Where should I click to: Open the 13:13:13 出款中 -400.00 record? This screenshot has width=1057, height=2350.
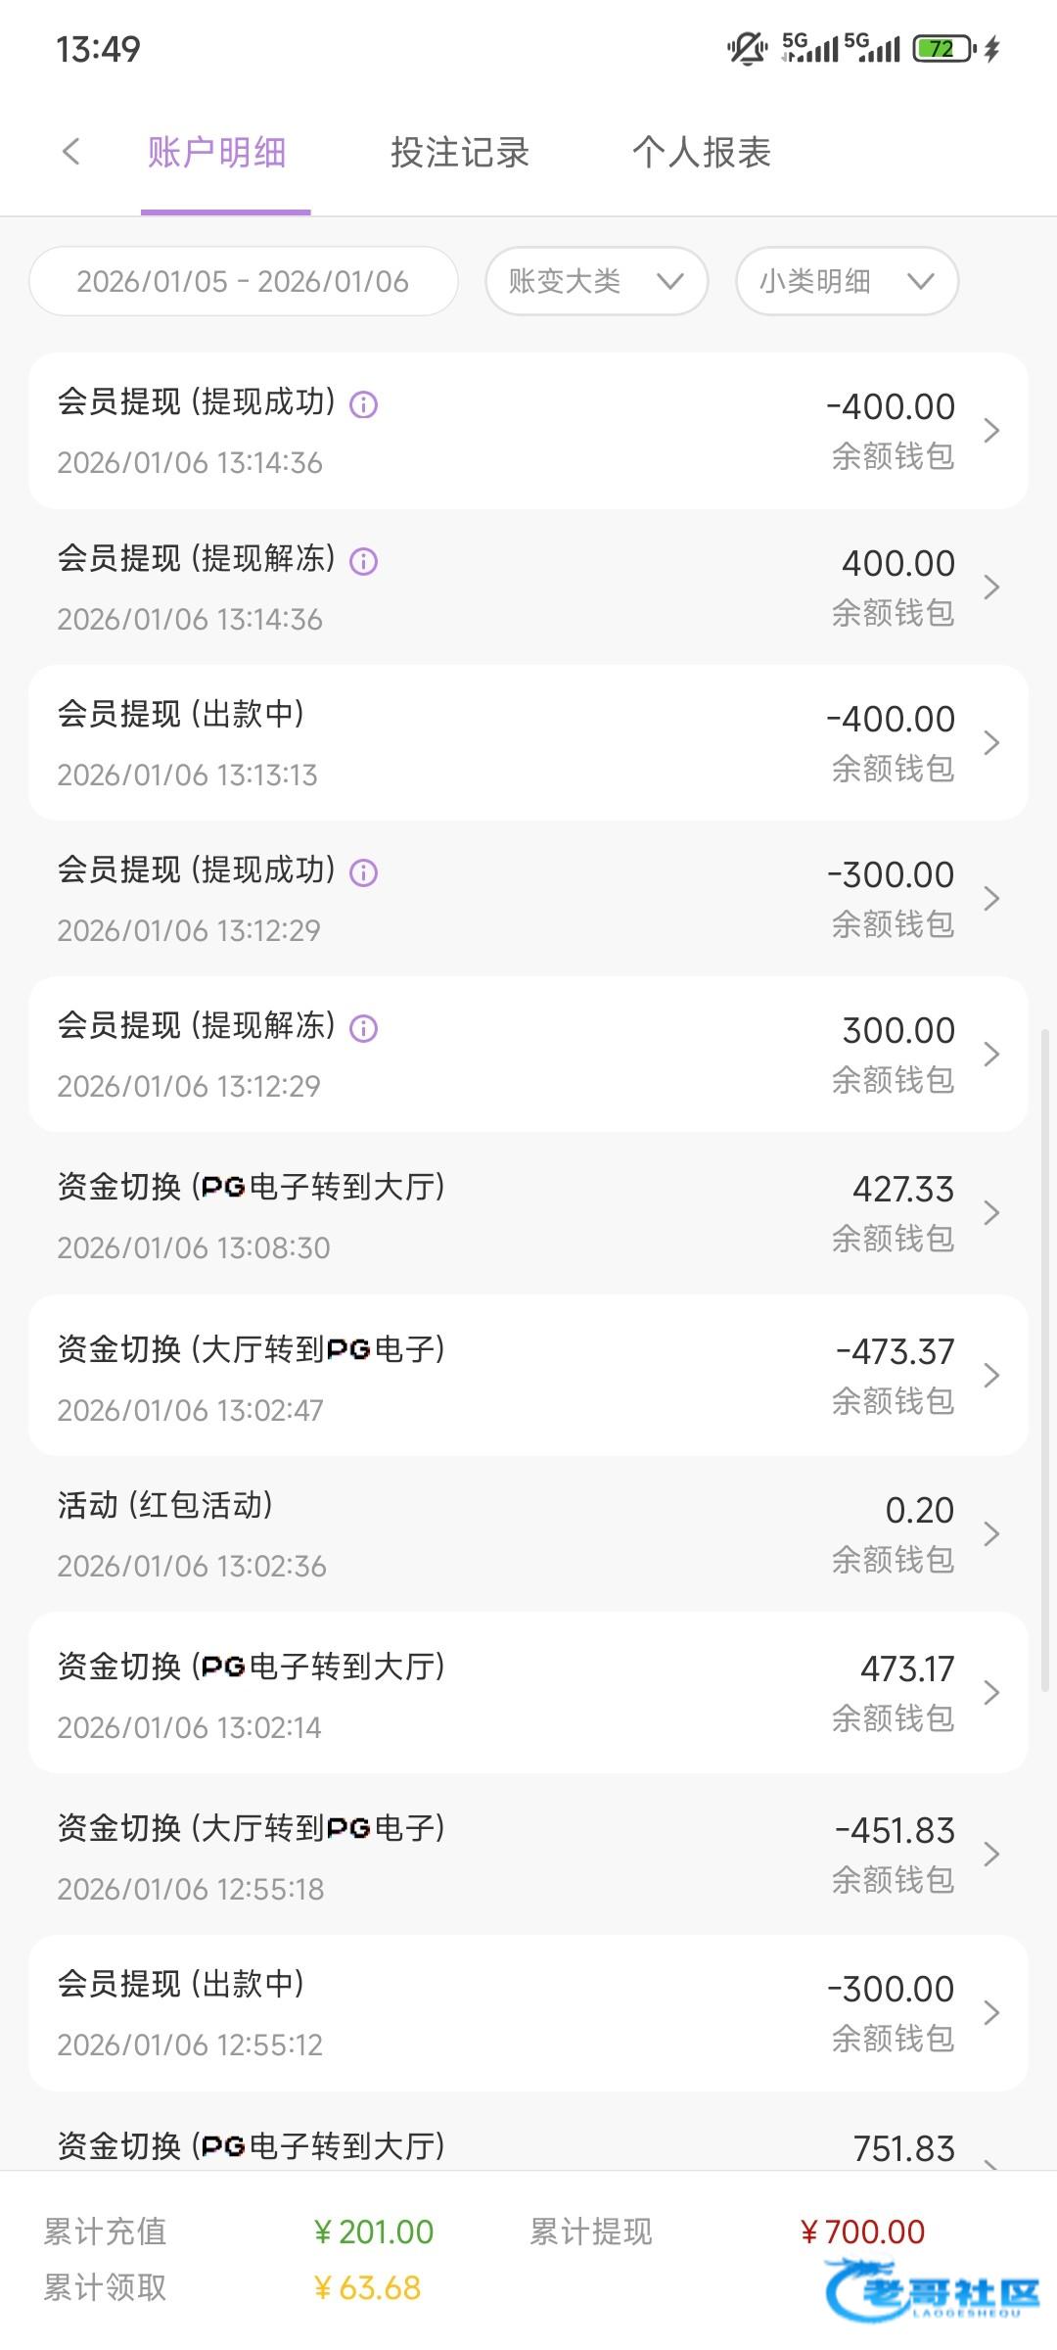[x=528, y=743]
